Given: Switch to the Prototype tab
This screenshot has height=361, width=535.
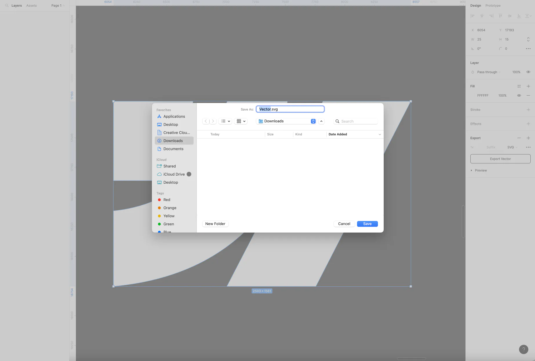Looking at the screenshot, I should (493, 5).
